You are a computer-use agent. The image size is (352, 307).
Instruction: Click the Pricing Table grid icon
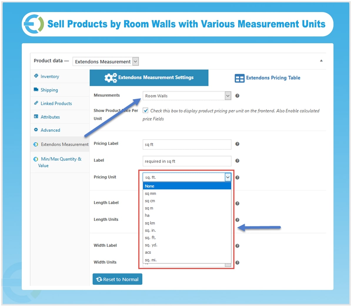239,78
